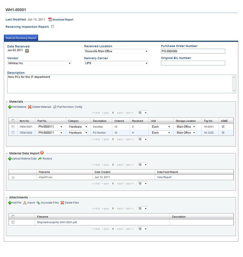Click the PDF Download Report icon
This screenshot has height=257, width=243.
[x=50, y=19]
